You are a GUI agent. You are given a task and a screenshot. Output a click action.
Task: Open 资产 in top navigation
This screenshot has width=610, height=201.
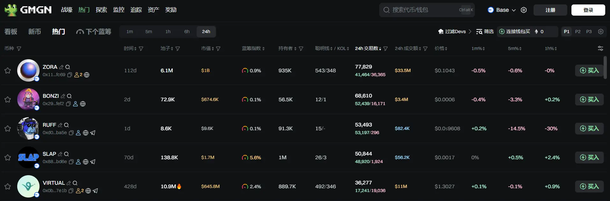(153, 10)
